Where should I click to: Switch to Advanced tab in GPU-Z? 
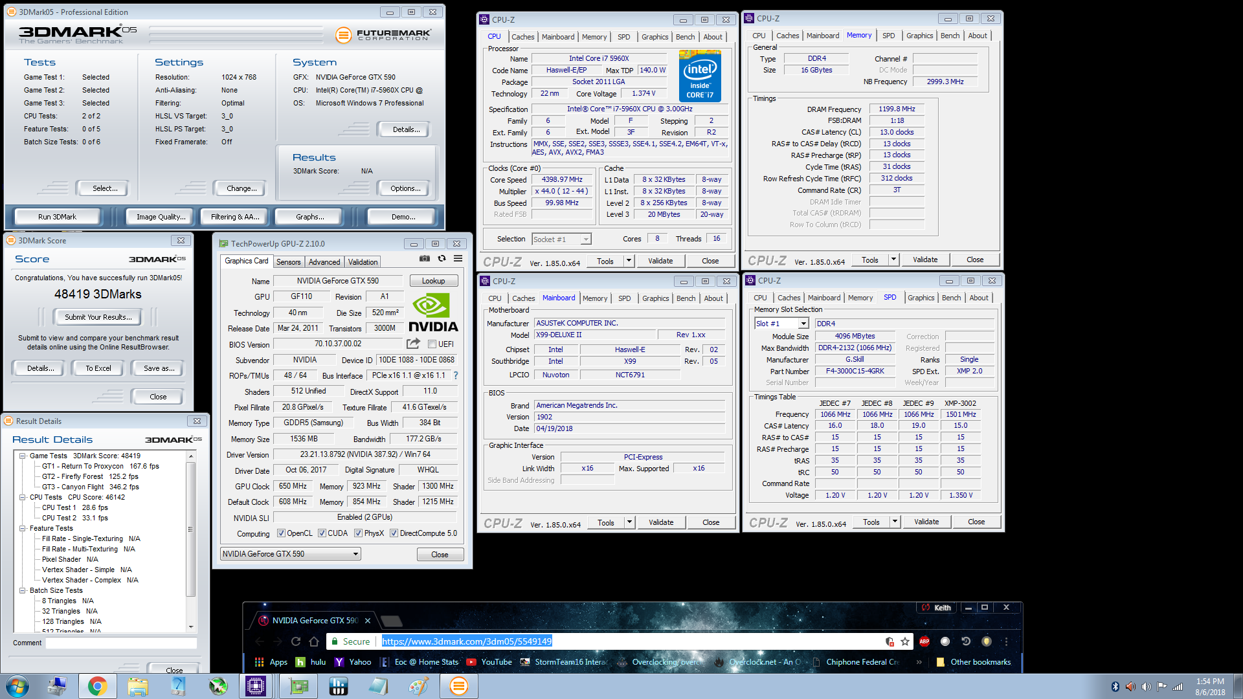[x=324, y=262]
